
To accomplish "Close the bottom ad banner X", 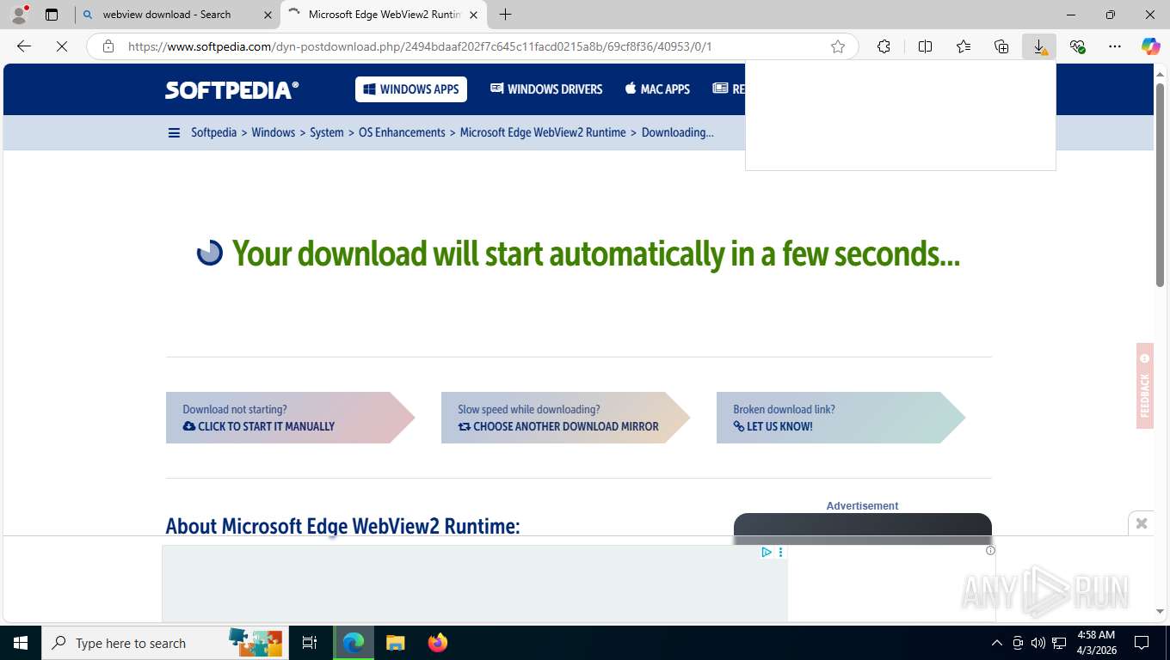I will click(1142, 522).
